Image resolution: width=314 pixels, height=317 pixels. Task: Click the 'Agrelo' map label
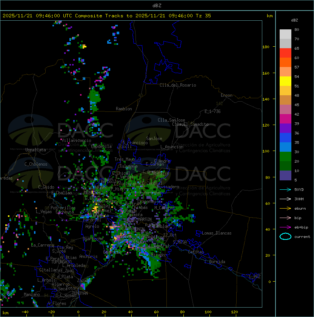tap(92, 226)
